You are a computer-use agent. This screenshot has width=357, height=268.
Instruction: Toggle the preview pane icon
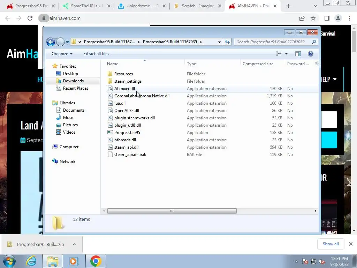(298, 54)
